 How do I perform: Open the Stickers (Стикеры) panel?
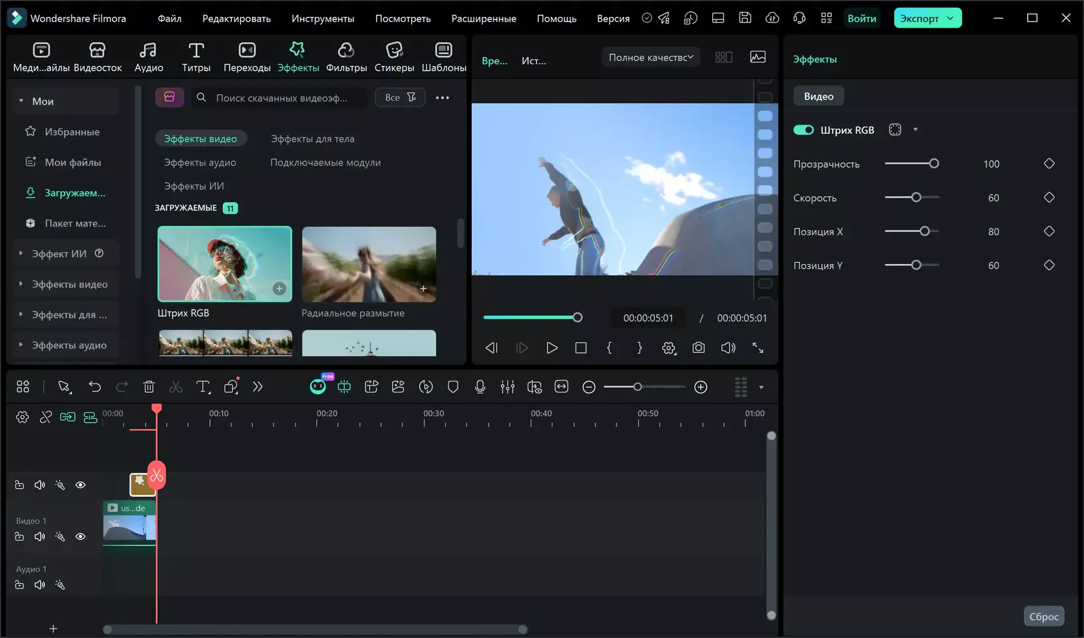tap(394, 57)
